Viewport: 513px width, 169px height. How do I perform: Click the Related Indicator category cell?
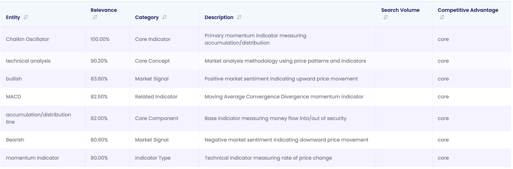click(156, 97)
